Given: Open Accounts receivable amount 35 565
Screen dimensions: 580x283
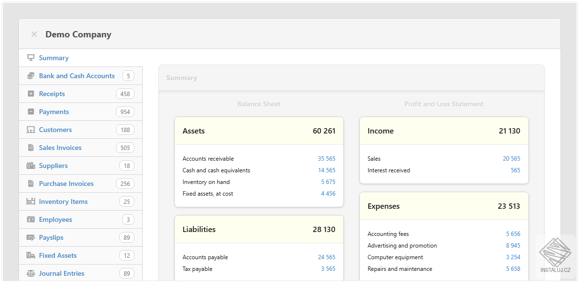Looking at the screenshot, I should [x=326, y=159].
